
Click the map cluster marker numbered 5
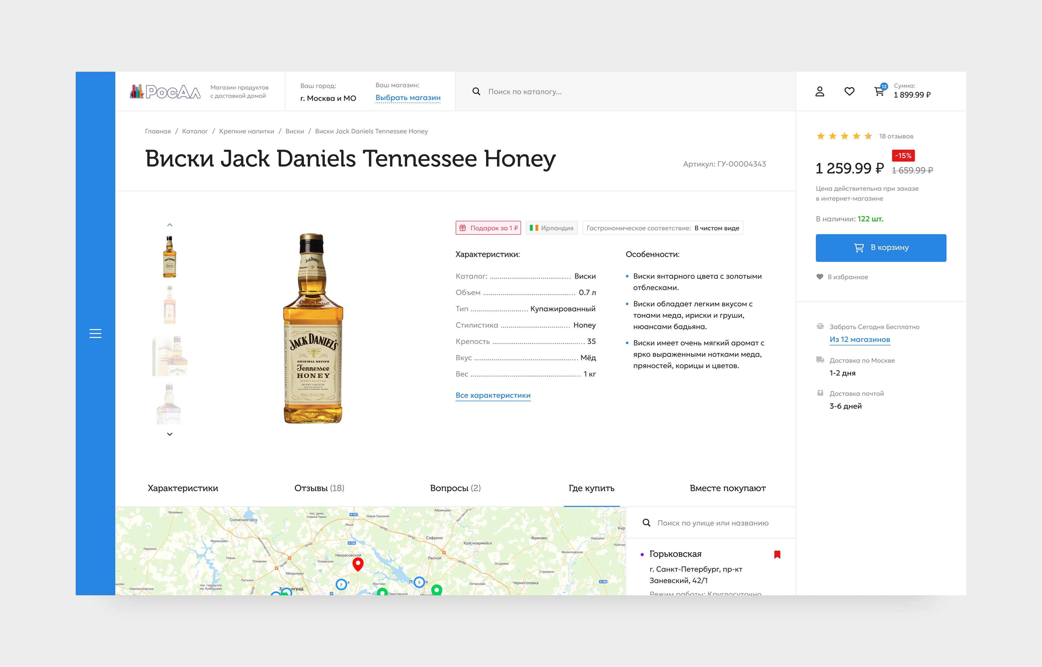click(419, 582)
